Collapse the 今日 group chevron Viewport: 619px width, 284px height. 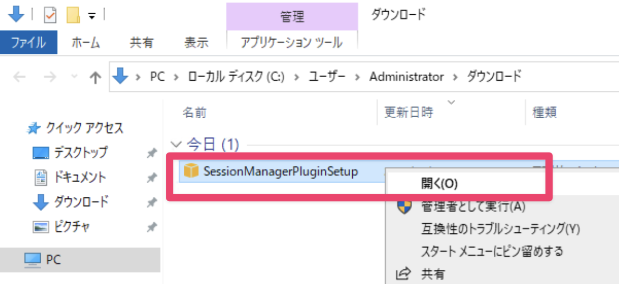176,144
